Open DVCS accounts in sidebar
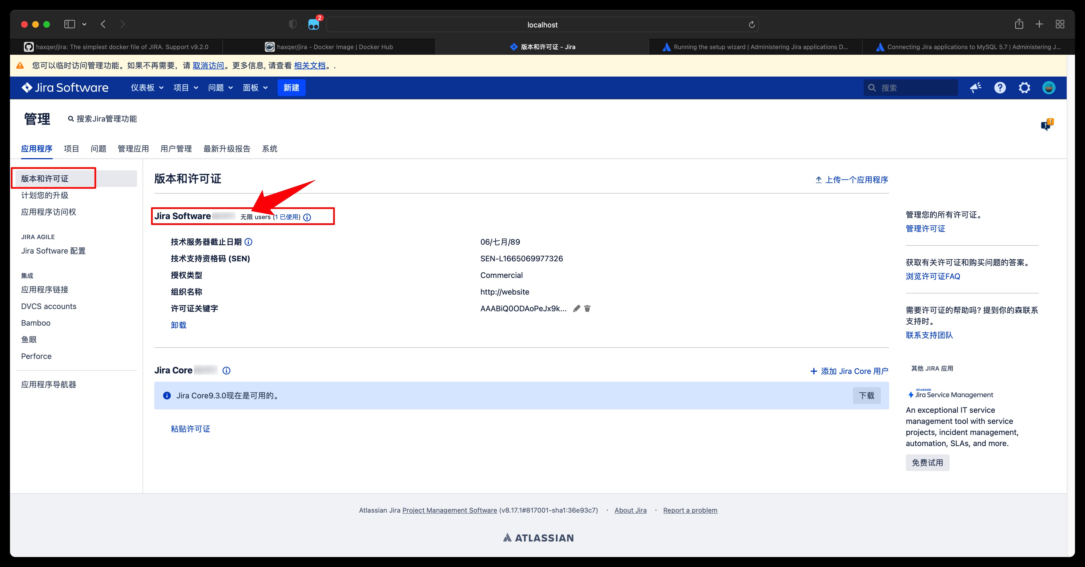The height and width of the screenshot is (567, 1085). point(49,306)
